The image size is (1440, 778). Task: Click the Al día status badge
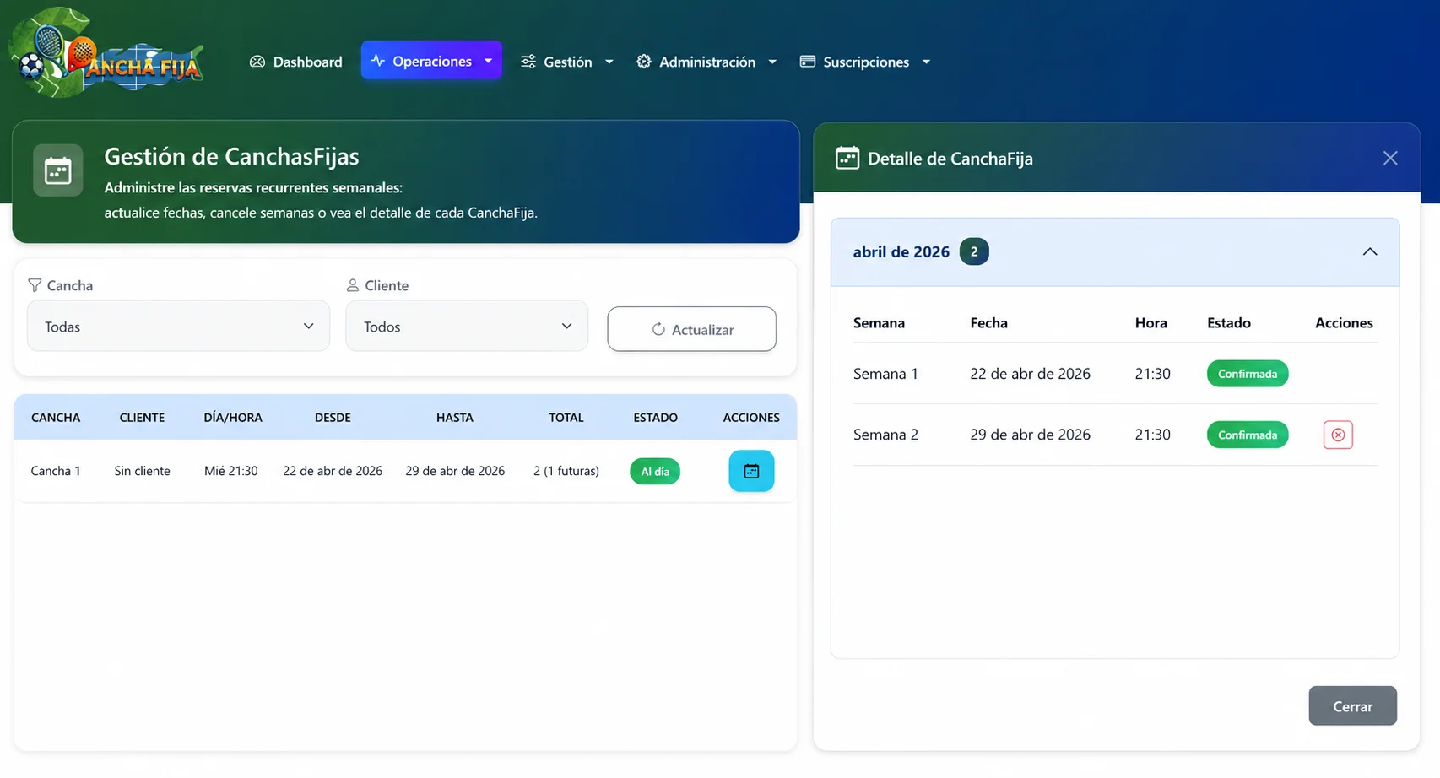click(655, 471)
